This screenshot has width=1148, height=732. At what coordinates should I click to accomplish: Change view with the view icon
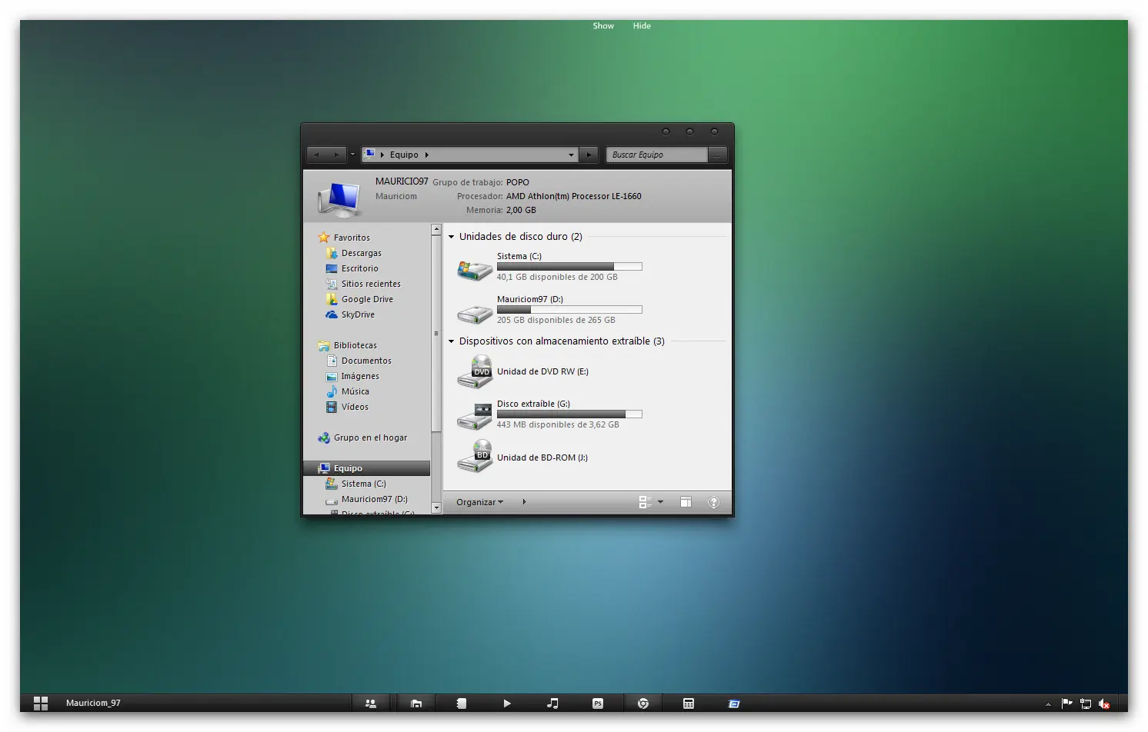[645, 502]
